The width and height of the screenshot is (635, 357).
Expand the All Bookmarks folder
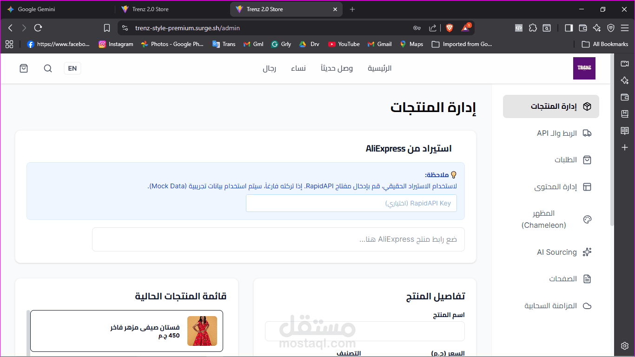(x=605, y=44)
